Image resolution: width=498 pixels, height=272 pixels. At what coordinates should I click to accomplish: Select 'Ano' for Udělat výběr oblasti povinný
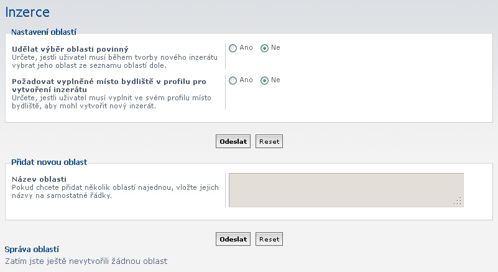click(233, 48)
